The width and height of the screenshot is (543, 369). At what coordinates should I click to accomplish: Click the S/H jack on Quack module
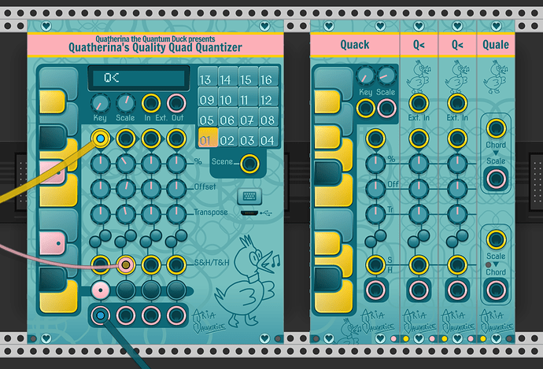pyautogui.click(x=375, y=265)
